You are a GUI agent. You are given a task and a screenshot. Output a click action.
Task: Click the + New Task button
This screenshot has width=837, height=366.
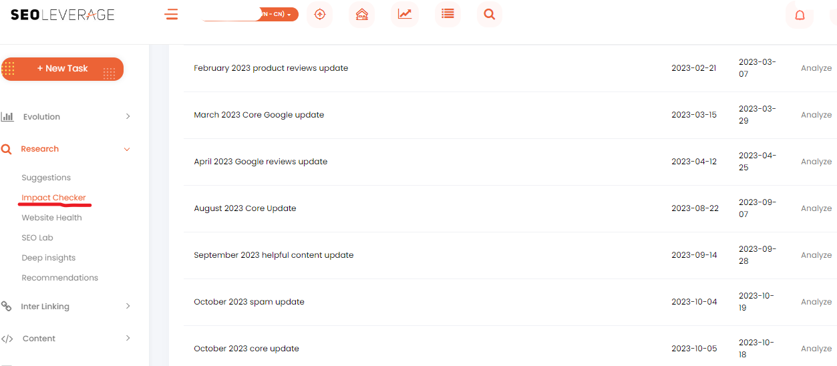tap(62, 69)
